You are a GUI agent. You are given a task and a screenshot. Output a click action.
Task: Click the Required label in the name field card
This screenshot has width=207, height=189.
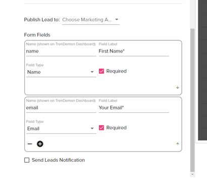click(116, 71)
